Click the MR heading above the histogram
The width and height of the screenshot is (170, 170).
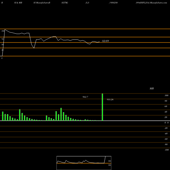(x=152, y=88)
